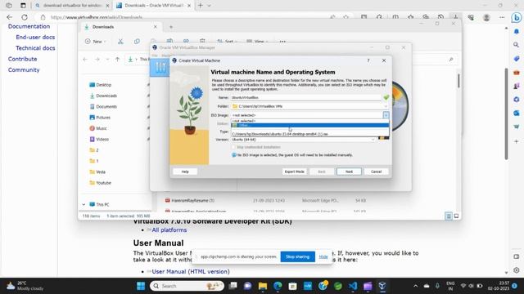Open Sort menu in Explorer toolbar
The width and height of the screenshot is (524, 294).
pos(228,42)
